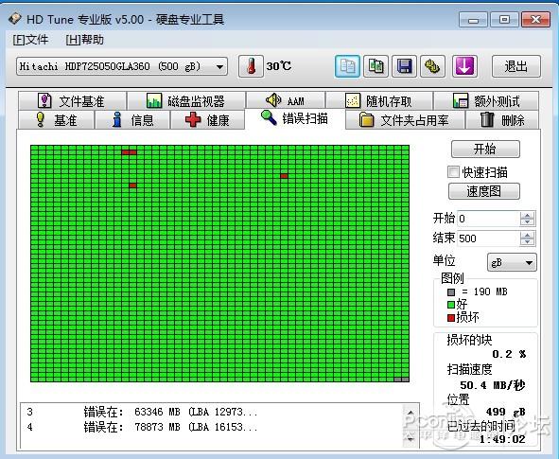Click the 开始 start scan button

click(485, 149)
